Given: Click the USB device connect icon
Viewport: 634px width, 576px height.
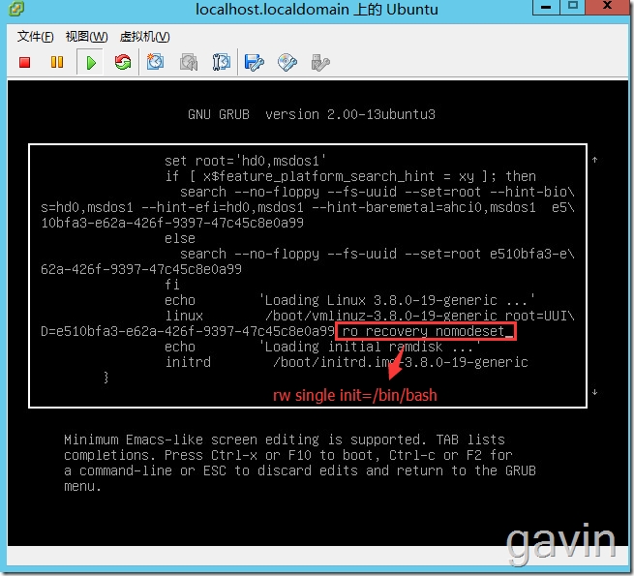Looking at the screenshot, I should click(320, 63).
